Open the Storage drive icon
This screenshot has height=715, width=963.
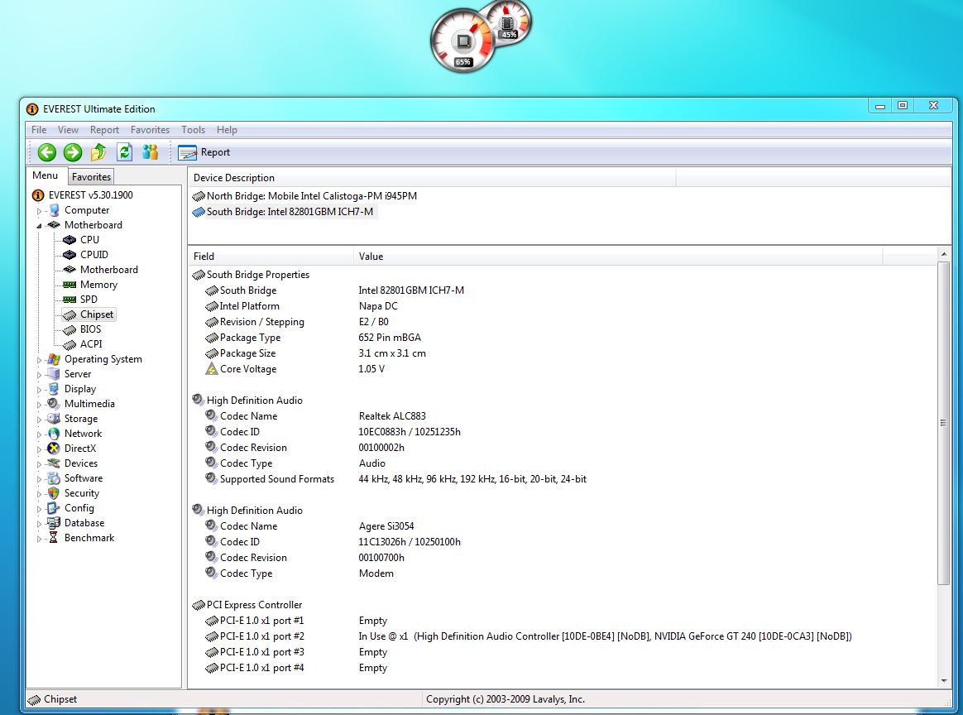(54, 418)
